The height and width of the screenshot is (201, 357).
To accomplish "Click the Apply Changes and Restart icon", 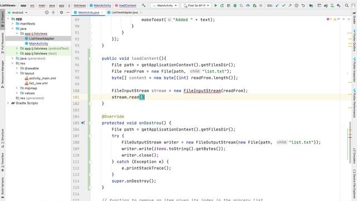I will coord(222,6).
